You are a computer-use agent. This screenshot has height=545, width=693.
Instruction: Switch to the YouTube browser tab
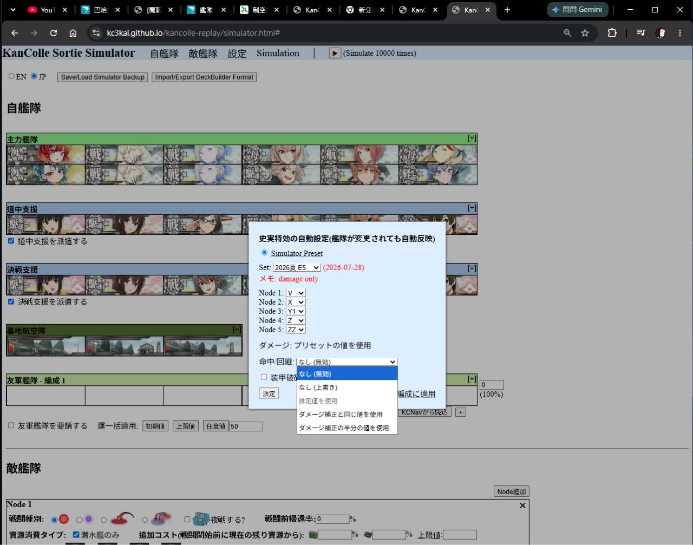coord(48,10)
